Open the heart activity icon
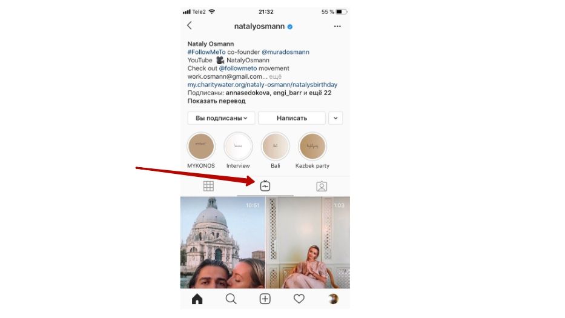 299,299
